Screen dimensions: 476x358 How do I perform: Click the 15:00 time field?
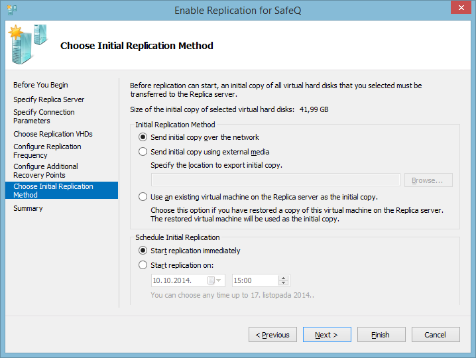click(255, 280)
